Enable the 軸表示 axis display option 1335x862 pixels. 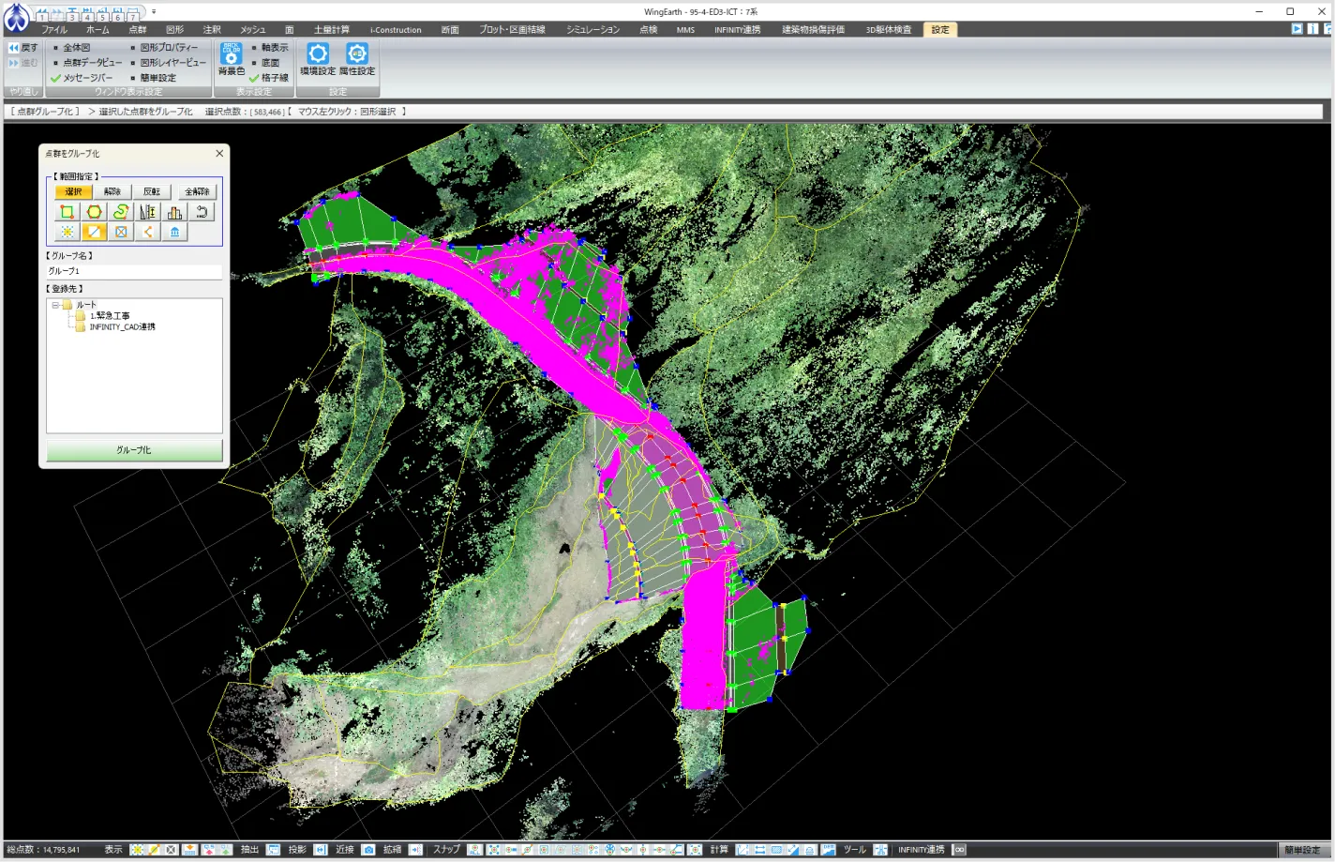coord(269,47)
